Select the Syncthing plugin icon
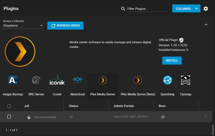 pyautogui.click(x=167, y=80)
